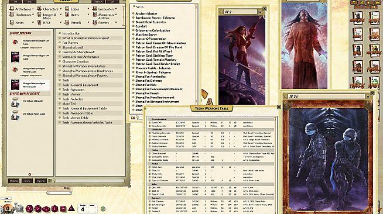Viewport: 383px width, 214px height.
Task: Click the grey dice tower icon
Action: (19, 208)
